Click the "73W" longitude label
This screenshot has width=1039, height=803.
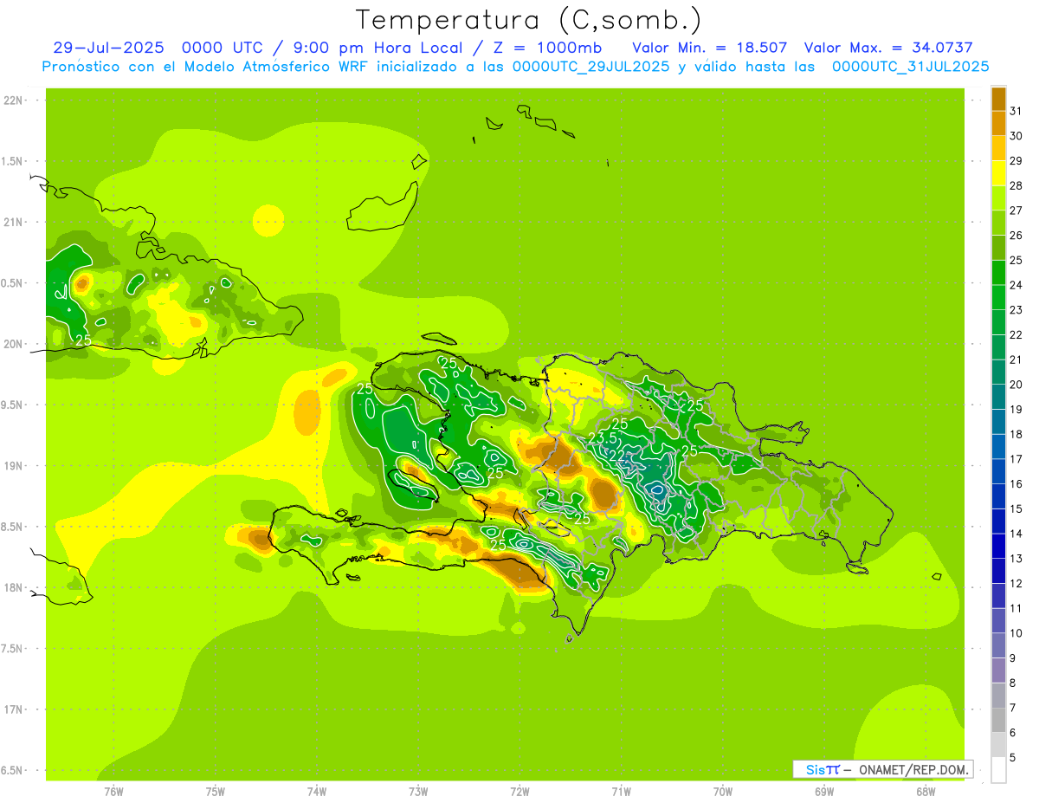[x=418, y=791]
